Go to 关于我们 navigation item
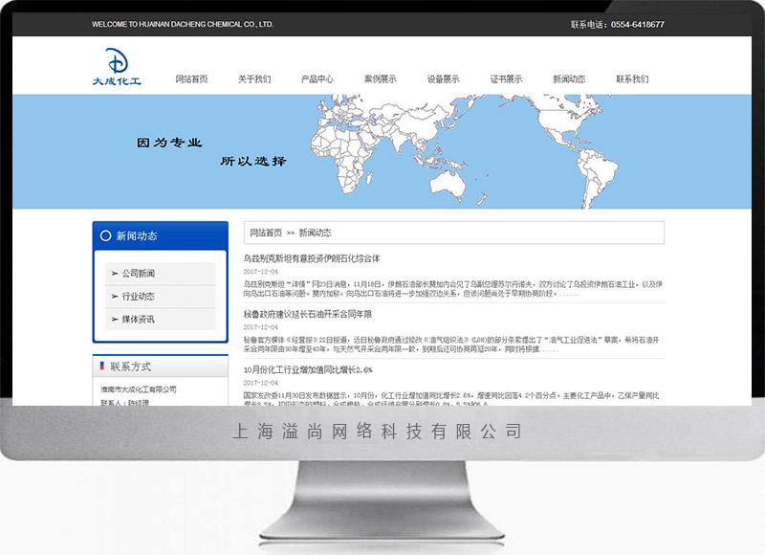 point(254,79)
